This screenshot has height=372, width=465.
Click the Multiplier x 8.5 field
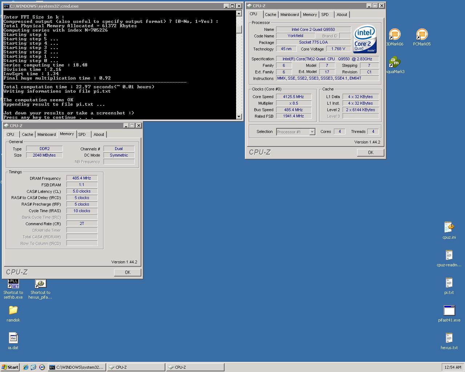[x=294, y=103]
